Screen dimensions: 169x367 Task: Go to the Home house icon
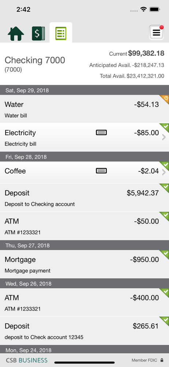(x=16, y=34)
